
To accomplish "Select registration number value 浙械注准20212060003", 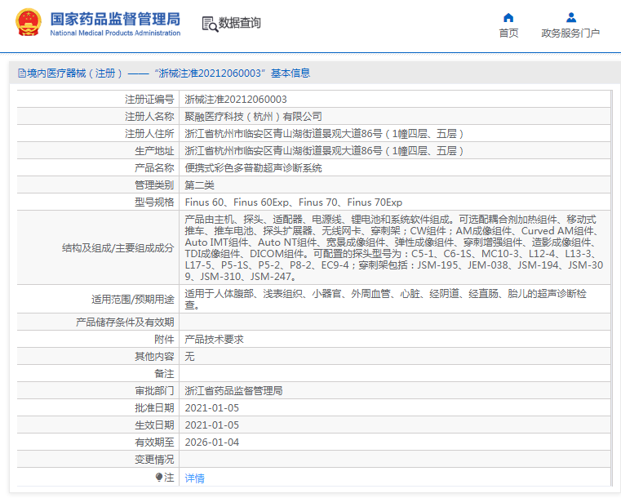I will (236, 99).
